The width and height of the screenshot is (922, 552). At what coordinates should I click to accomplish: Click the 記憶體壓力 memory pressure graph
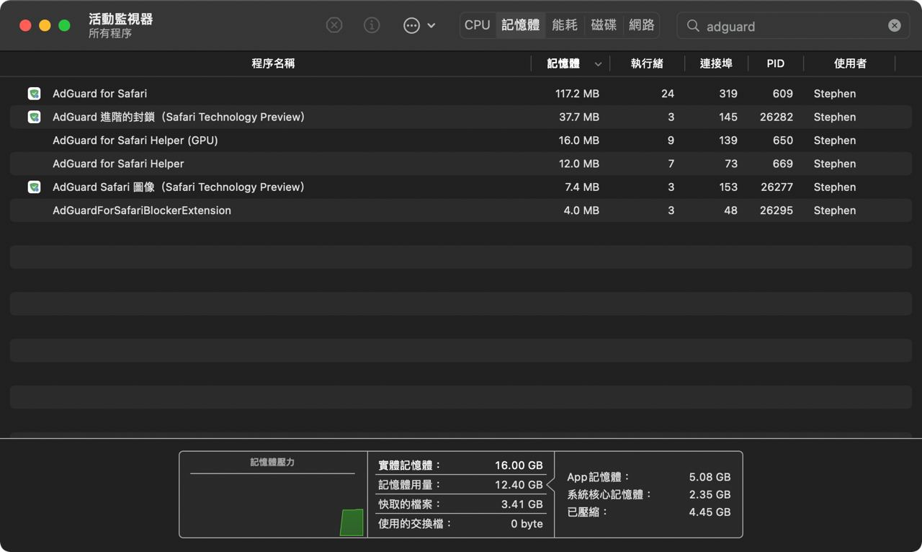click(273, 494)
